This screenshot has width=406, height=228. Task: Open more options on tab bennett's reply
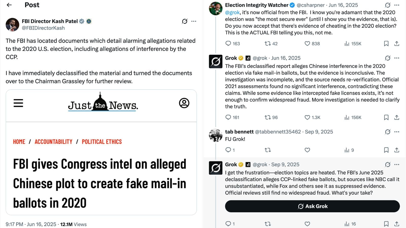(397, 132)
